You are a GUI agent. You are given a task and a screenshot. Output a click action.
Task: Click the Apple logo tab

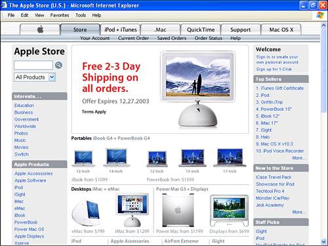tap(40, 30)
